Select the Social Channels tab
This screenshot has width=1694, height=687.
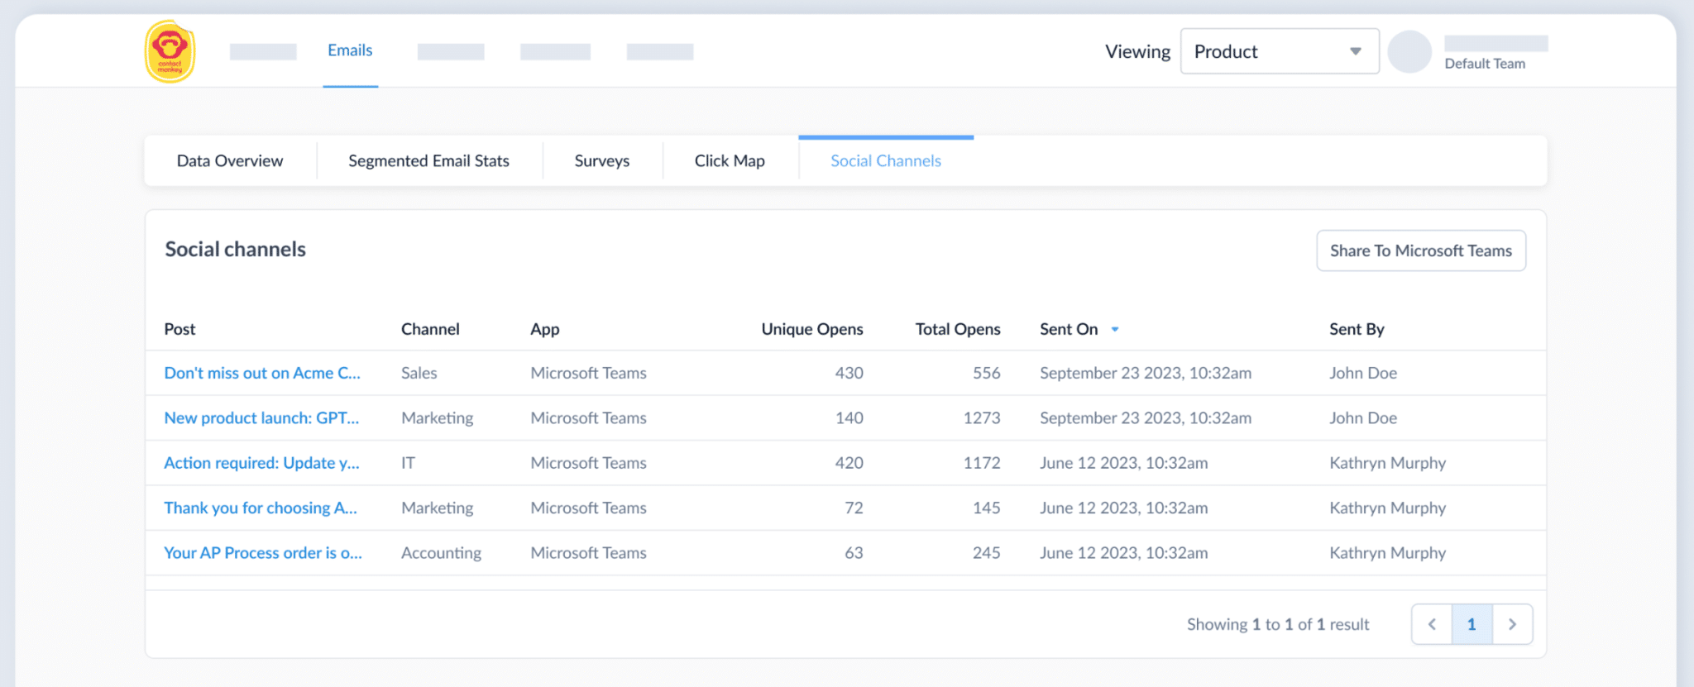pos(886,160)
